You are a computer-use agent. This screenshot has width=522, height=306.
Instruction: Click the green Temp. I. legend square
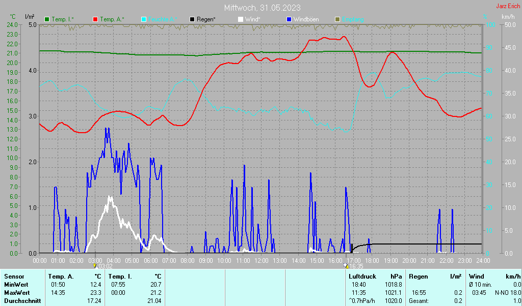pyautogui.click(x=47, y=19)
